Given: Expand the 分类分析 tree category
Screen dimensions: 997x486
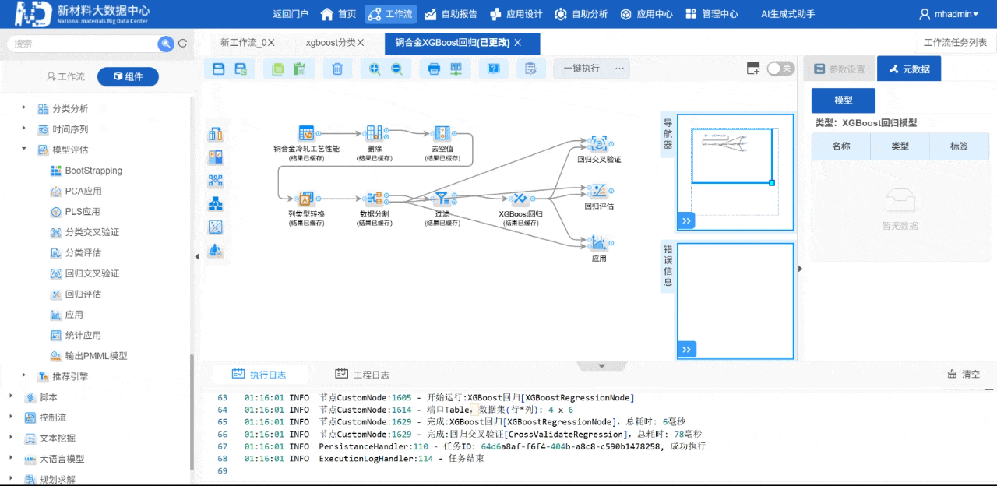Looking at the screenshot, I should [24, 108].
